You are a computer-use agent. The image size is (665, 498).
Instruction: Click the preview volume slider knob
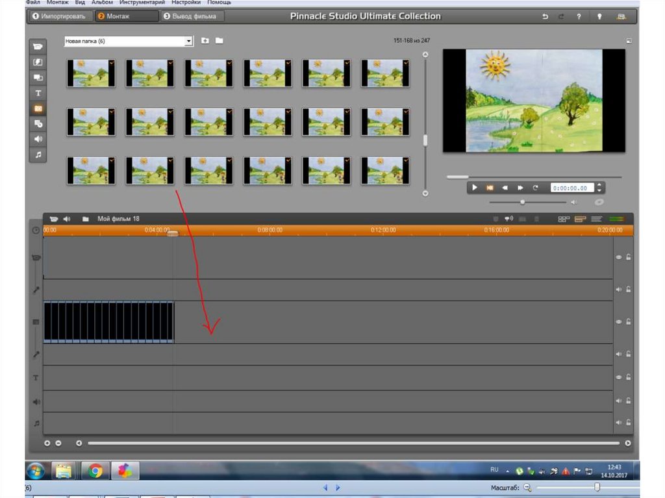tap(523, 202)
